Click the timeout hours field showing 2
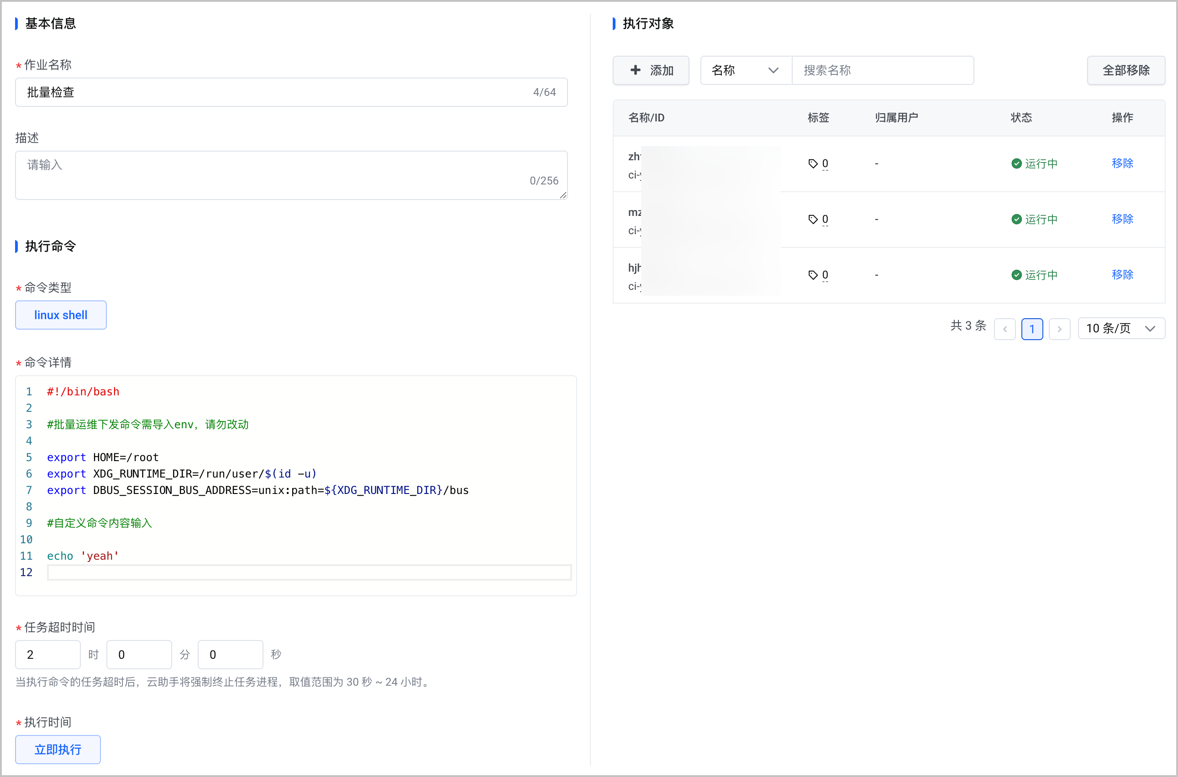Screen dimensions: 1178x777 coord(48,655)
